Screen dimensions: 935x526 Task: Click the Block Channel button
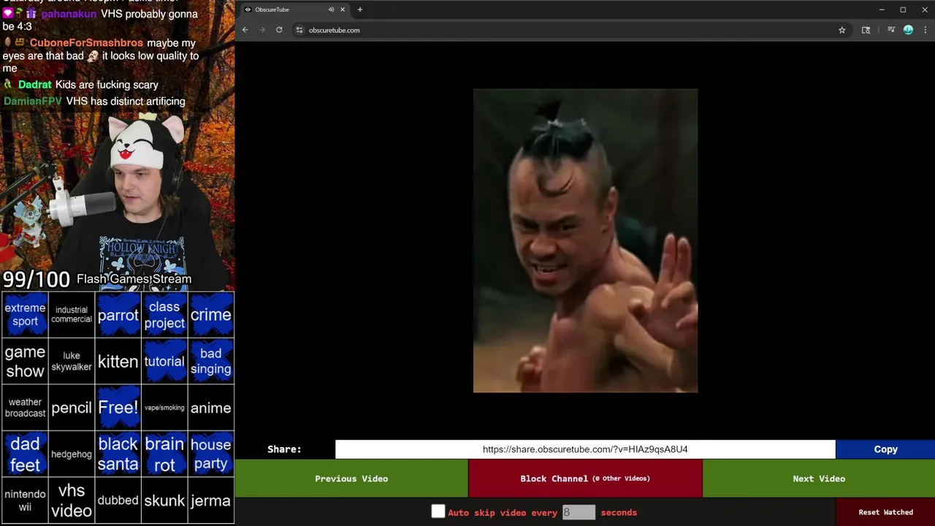coord(585,479)
